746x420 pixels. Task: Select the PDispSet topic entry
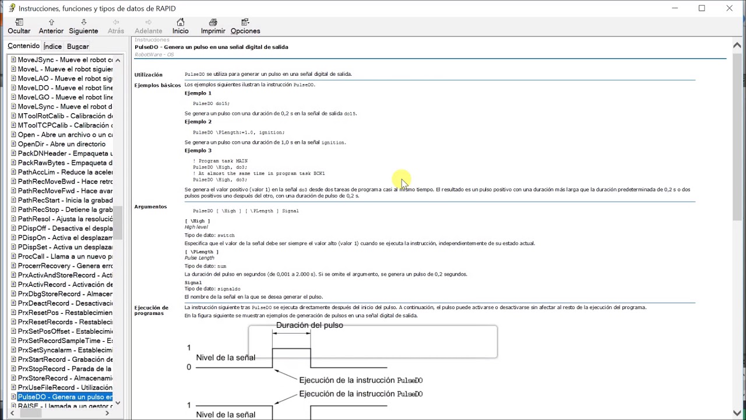click(x=65, y=247)
